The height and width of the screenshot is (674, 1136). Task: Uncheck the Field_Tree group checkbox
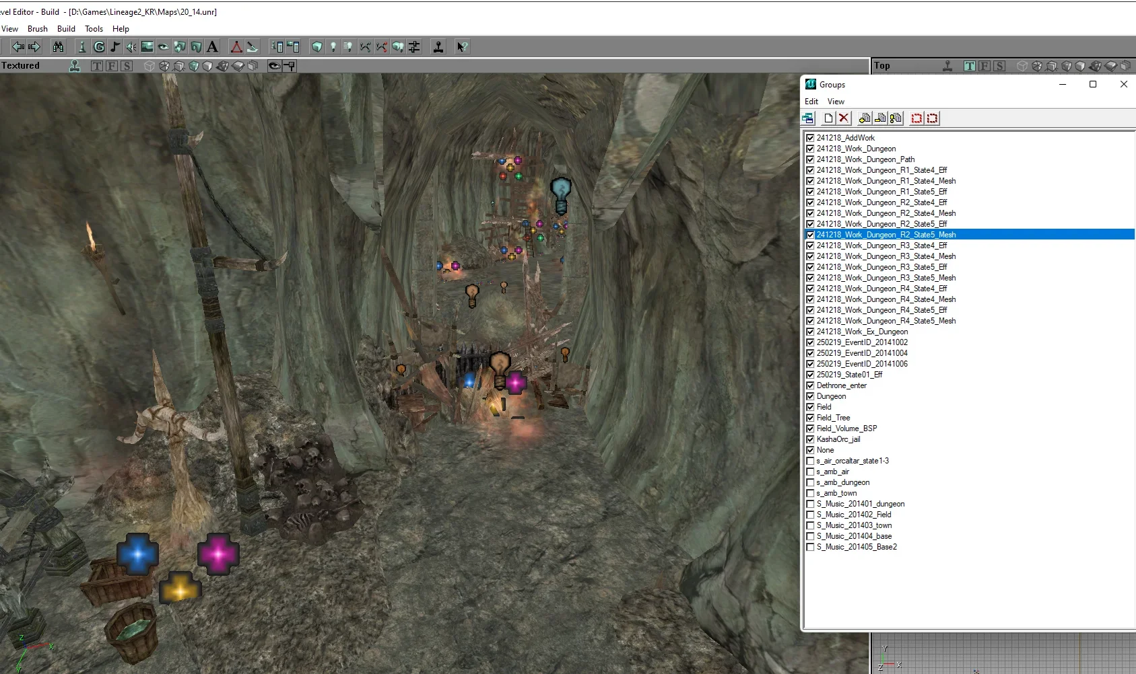pos(810,418)
